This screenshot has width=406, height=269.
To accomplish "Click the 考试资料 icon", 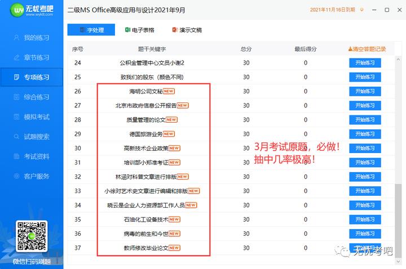I will click(x=16, y=156).
